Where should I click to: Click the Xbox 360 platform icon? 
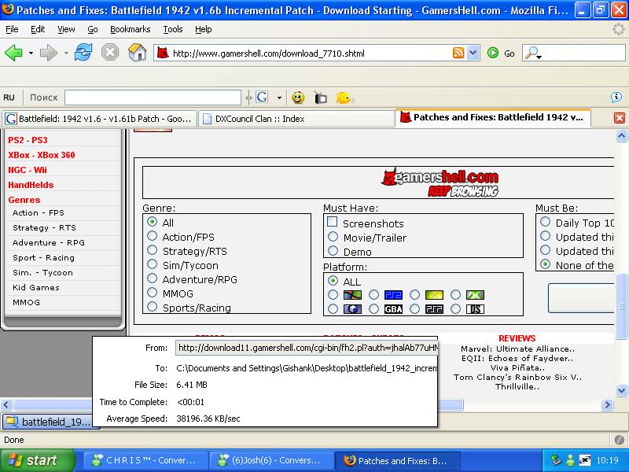476,295
